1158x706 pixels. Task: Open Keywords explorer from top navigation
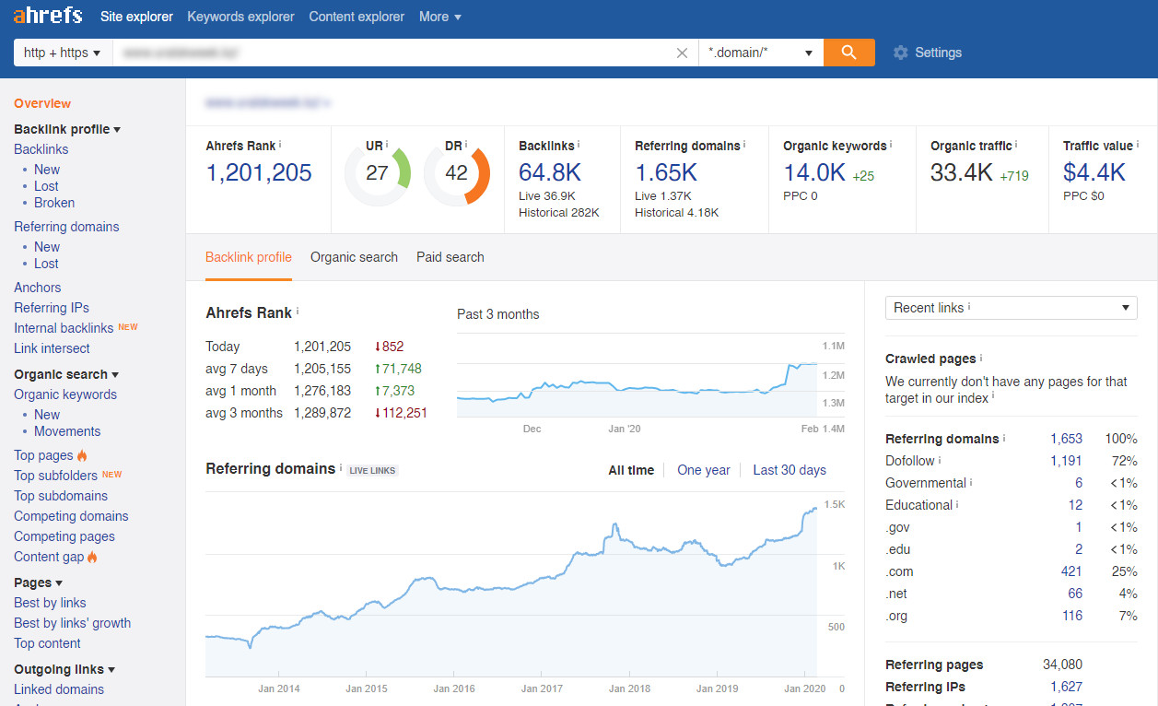coord(240,17)
